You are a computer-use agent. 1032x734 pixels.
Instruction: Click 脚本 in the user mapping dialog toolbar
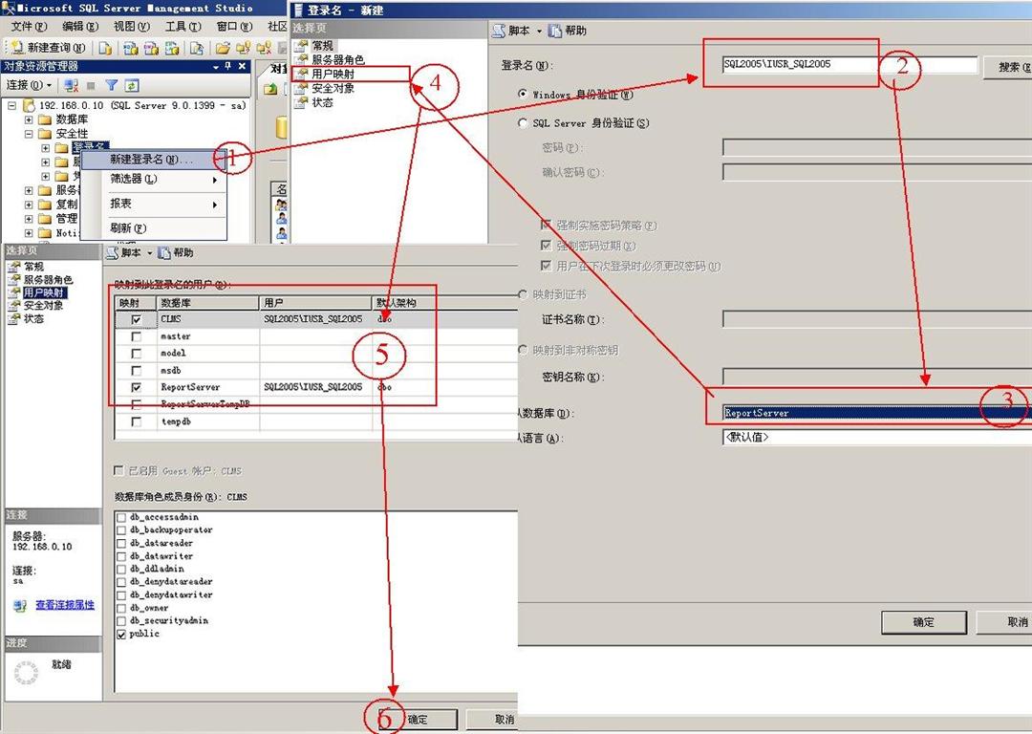pos(124,252)
